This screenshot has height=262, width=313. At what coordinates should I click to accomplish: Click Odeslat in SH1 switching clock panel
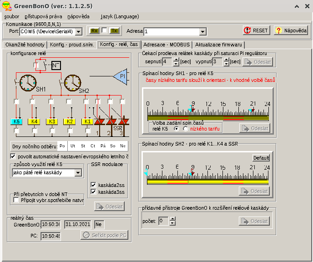click(255, 128)
